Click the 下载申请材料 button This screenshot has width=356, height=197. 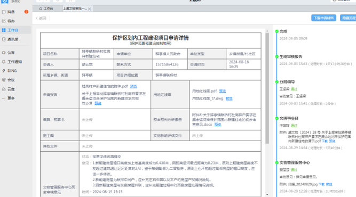pyautogui.click(x=323, y=18)
